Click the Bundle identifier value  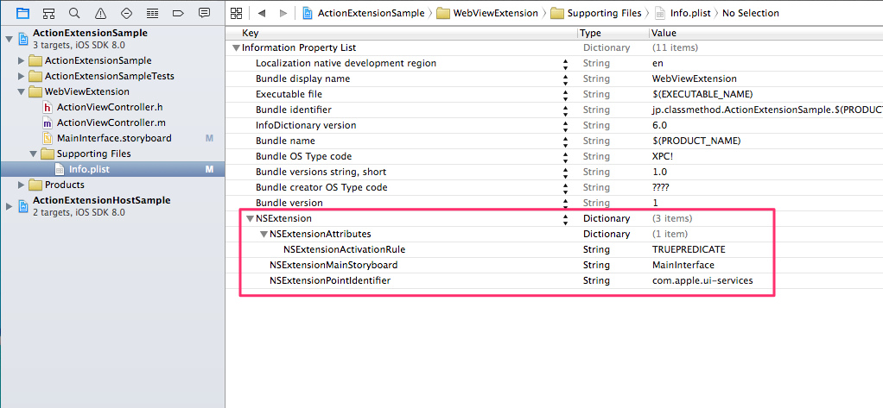767,110
